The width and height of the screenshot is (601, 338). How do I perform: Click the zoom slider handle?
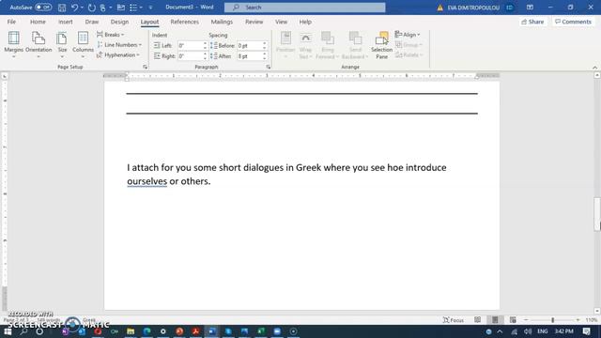coord(553,319)
